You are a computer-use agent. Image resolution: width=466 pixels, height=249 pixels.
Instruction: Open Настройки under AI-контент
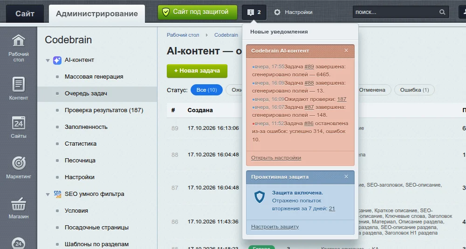pyautogui.click(x=80, y=177)
